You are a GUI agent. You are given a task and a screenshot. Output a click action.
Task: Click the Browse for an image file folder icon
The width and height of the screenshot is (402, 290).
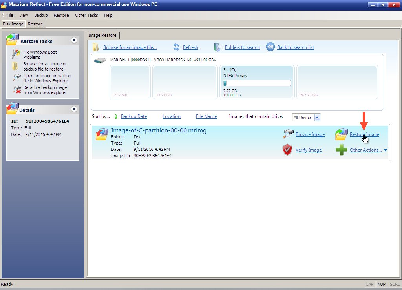[95, 47]
